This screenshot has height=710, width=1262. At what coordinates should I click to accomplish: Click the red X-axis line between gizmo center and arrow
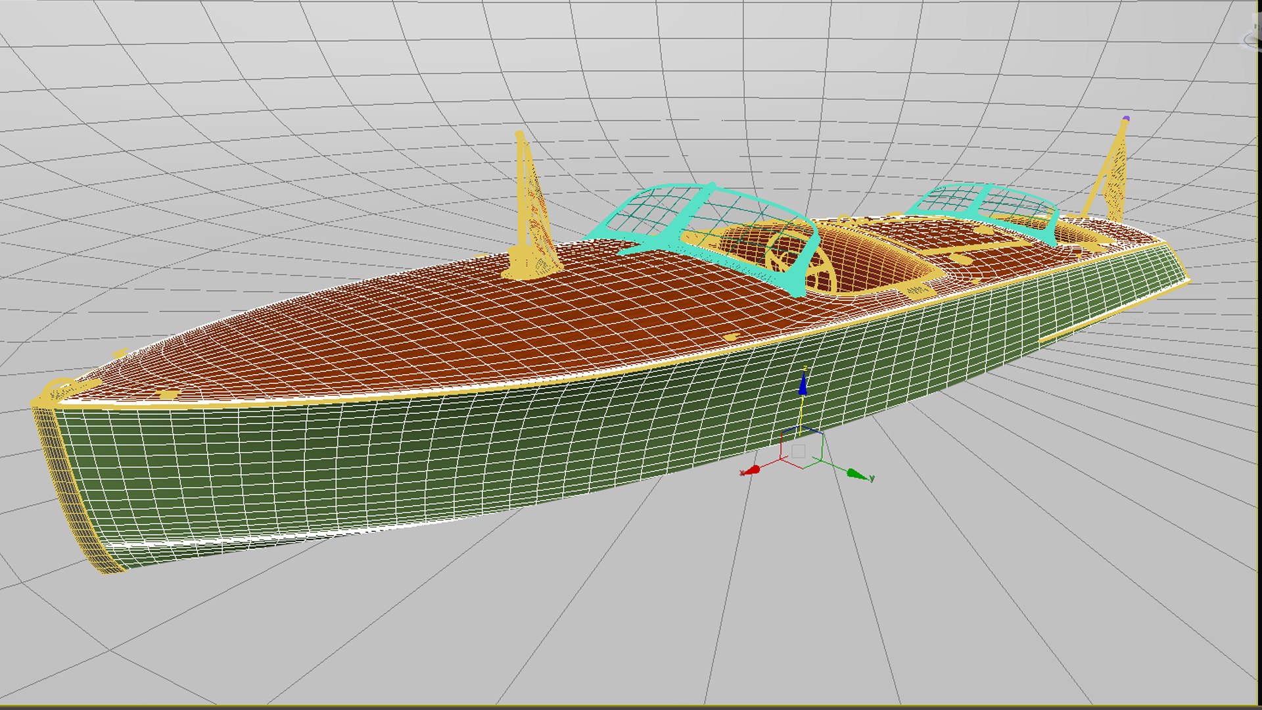pos(770,463)
